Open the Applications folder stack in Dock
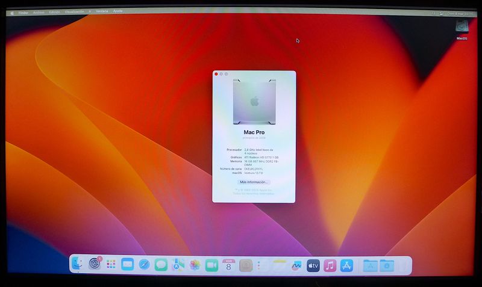Screen dimensions: 482x287 [x=370, y=266]
